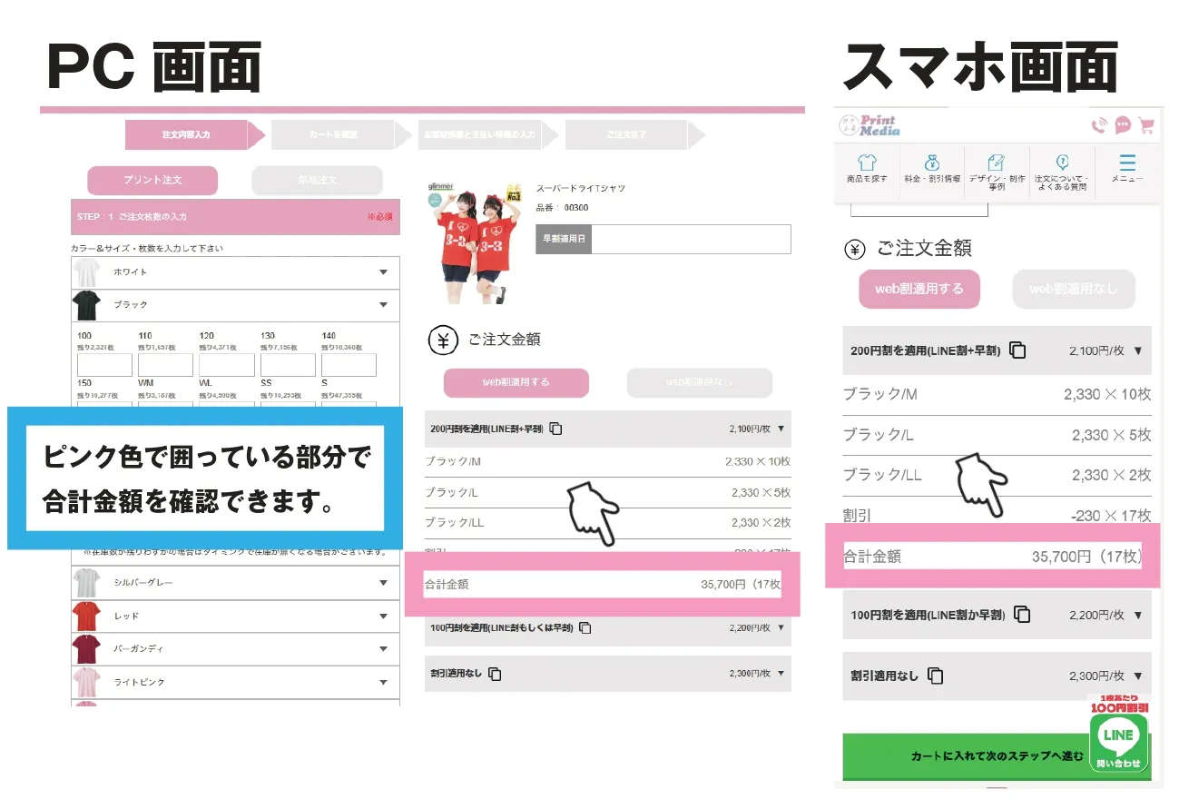The width and height of the screenshot is (1179, 799).
Task: Click copy icon beside 割引適用なし on mobile
Action: pos(936,676)
